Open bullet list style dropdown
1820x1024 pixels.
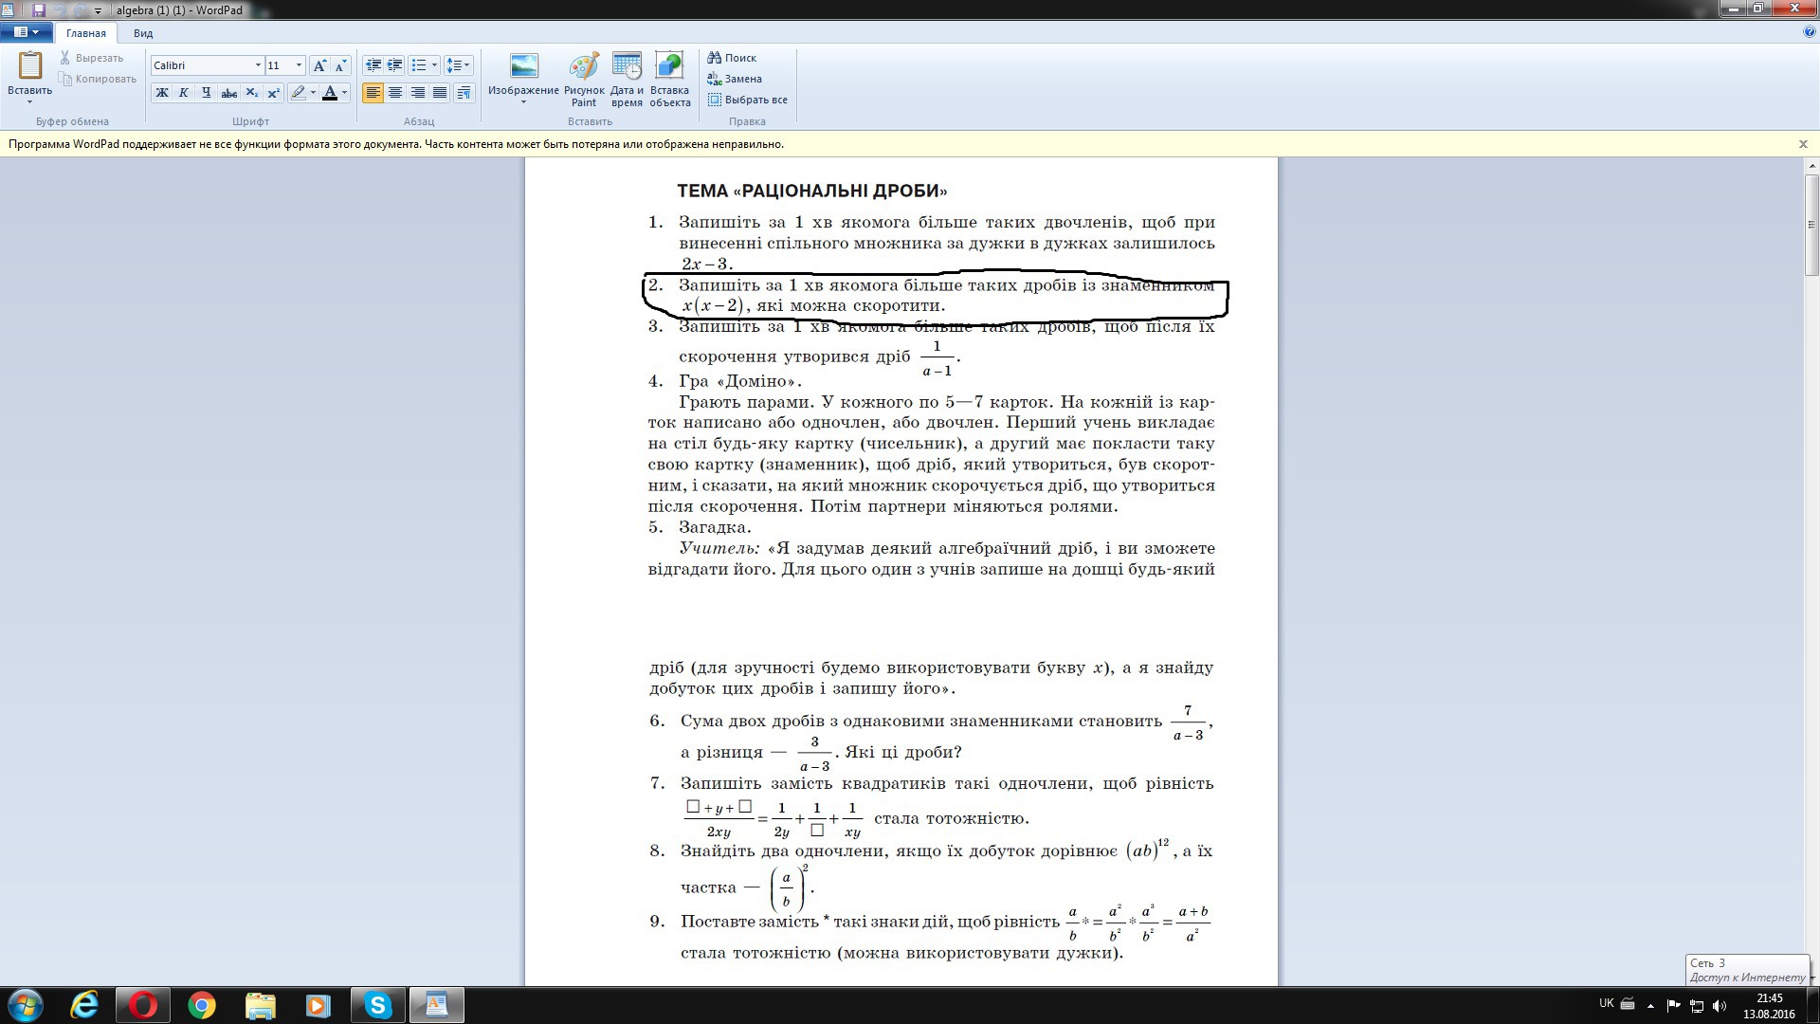434,65
